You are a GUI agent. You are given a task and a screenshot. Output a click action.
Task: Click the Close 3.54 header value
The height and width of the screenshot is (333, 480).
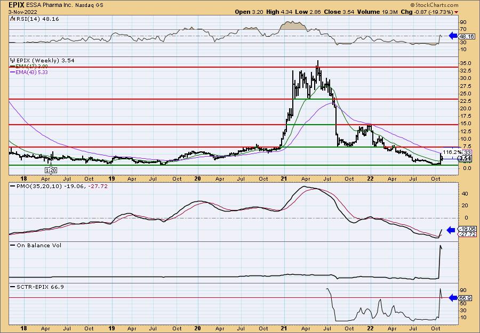click(x=339, y=12)
